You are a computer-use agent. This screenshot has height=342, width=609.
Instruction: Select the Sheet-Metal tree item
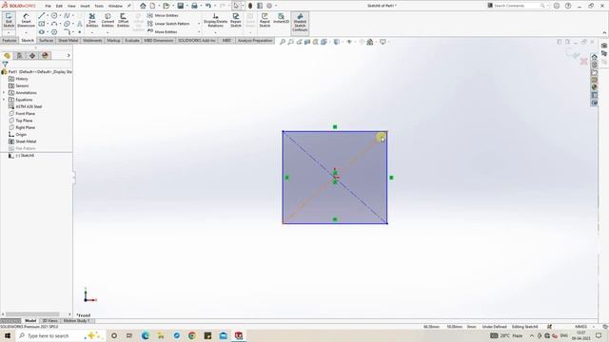pos(23,142)
